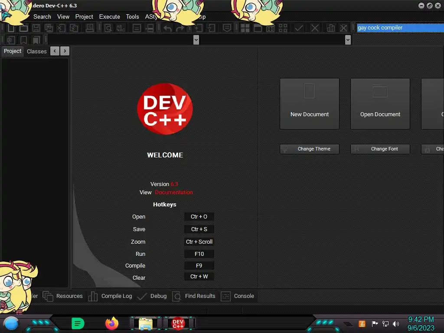
Task: Expand the first class browser dropdown arrow
Action: [x=196, y=40]
